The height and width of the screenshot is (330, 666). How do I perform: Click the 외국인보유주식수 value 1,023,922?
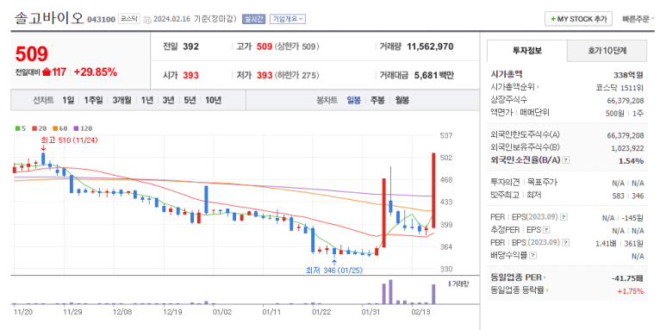[627, 148]
